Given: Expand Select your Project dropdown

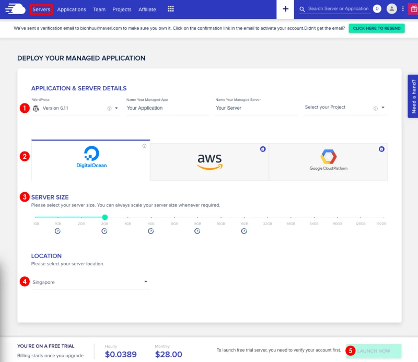Looking at the screenshot, I should tap(383, 108).
